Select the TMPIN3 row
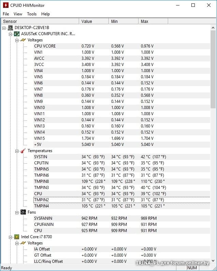 [122, 188]
